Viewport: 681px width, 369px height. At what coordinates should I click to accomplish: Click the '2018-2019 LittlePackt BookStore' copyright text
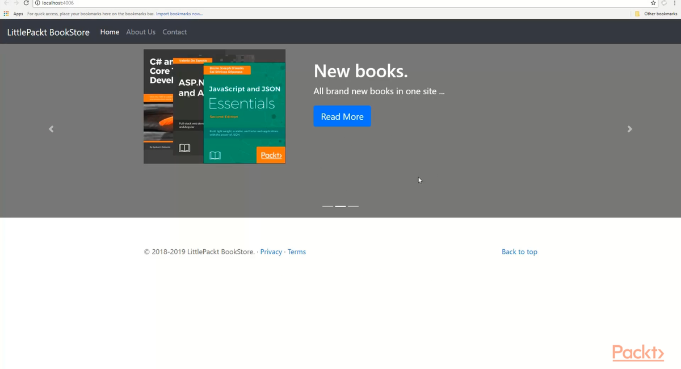click(x=199, y=251)
